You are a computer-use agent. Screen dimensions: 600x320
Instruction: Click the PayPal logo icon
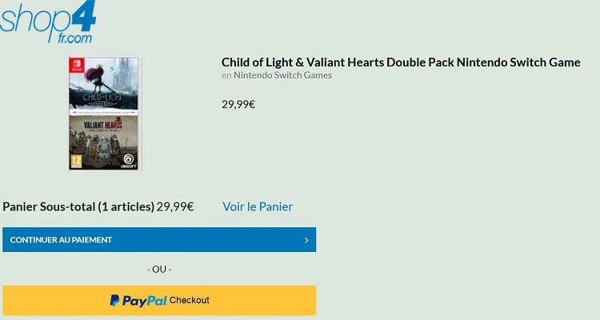(115, 300)
